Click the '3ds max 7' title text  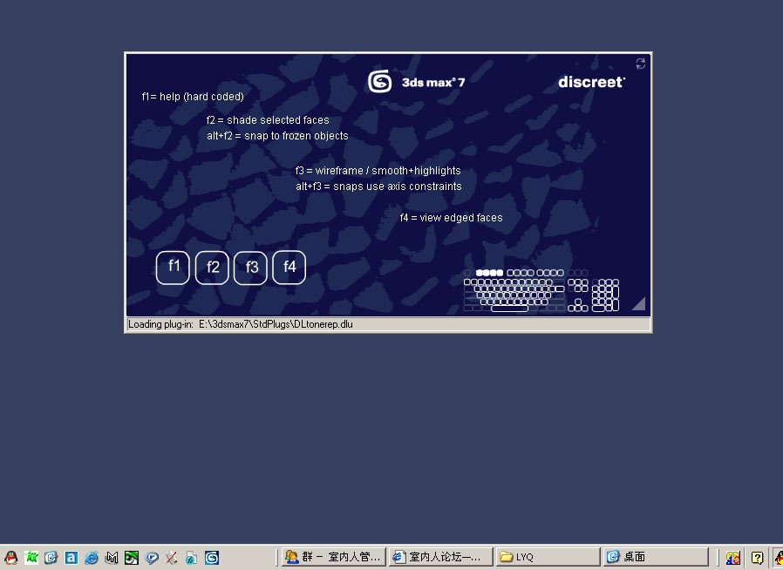pos(433,82)
